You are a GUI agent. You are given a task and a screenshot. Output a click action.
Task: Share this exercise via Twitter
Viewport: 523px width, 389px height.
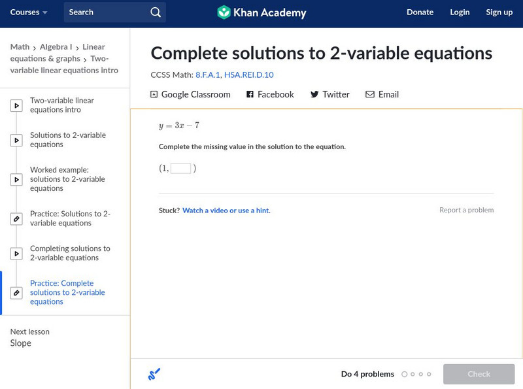[x=330, y=94]
